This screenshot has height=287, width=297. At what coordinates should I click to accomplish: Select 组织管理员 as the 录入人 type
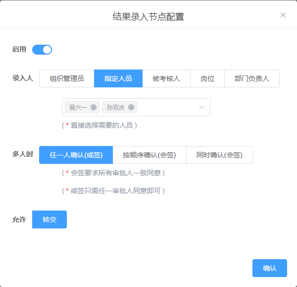pyautogui.click(x=66, y=78)
